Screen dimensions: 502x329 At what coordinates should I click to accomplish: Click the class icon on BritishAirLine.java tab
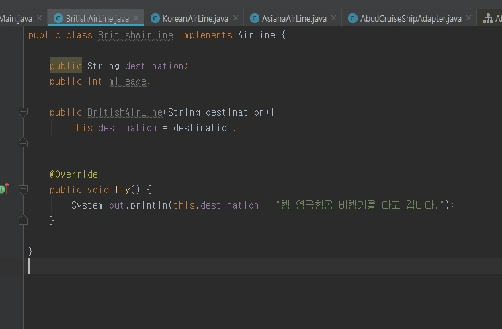(x=58, y=18)
